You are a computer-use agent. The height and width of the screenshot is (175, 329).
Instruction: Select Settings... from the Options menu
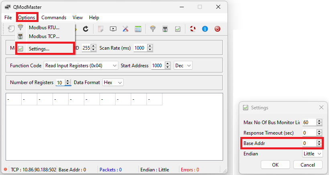pos(39,49)
